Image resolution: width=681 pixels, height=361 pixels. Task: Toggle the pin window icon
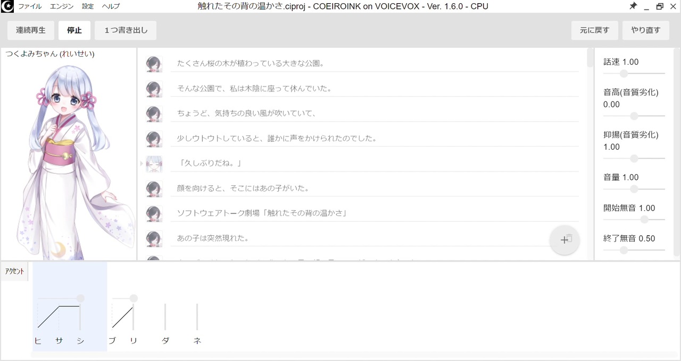click(633, 6)
